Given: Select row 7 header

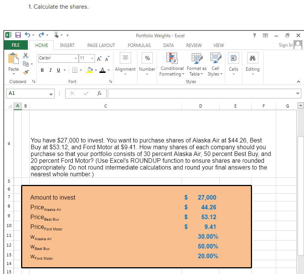Looking at the screenshot, I should [9, 197].
